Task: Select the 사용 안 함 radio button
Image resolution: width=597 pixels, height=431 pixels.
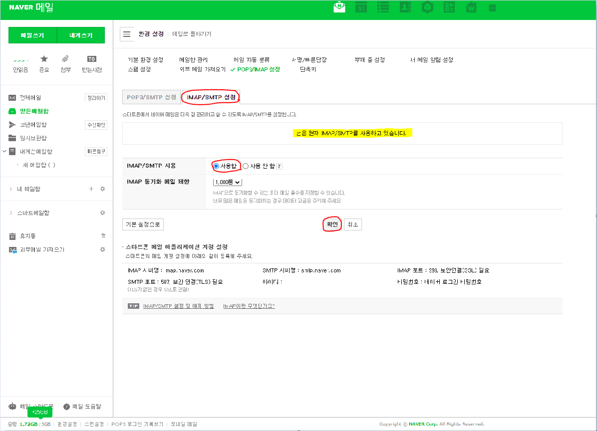Action: (x=246, y=166)
